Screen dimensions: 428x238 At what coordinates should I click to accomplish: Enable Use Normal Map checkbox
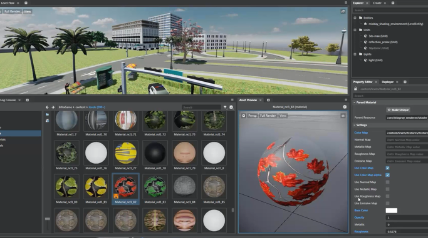[387, 182]
